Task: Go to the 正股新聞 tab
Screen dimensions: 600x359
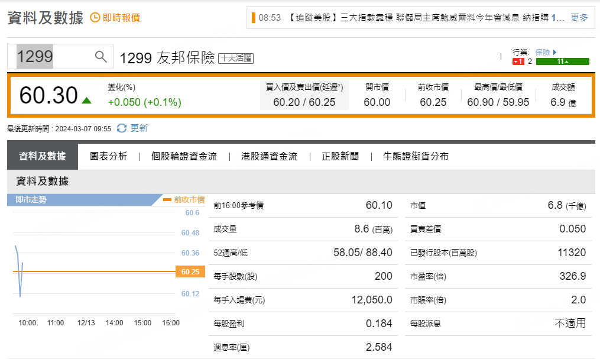Action: pos(340,156)
